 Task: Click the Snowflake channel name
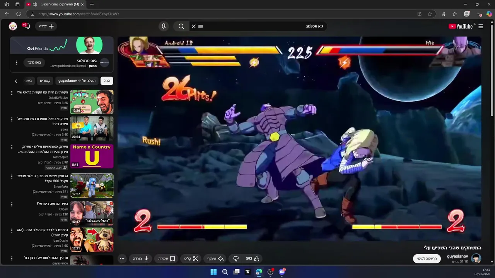tap(61, 186)
